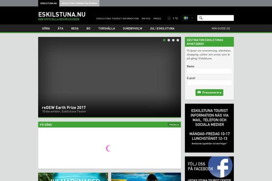The width and height of the screenshot is (272, 181).
Task: Open the TORSHÄLLA menu
Action: click(107, 29)
